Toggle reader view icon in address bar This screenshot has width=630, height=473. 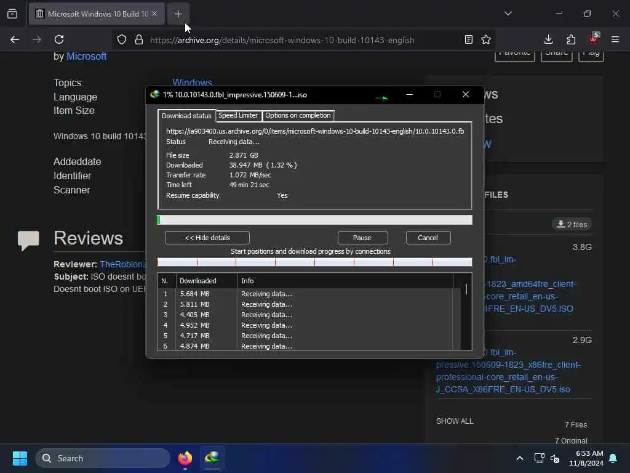pyautogui.click(x=468, y=39)
